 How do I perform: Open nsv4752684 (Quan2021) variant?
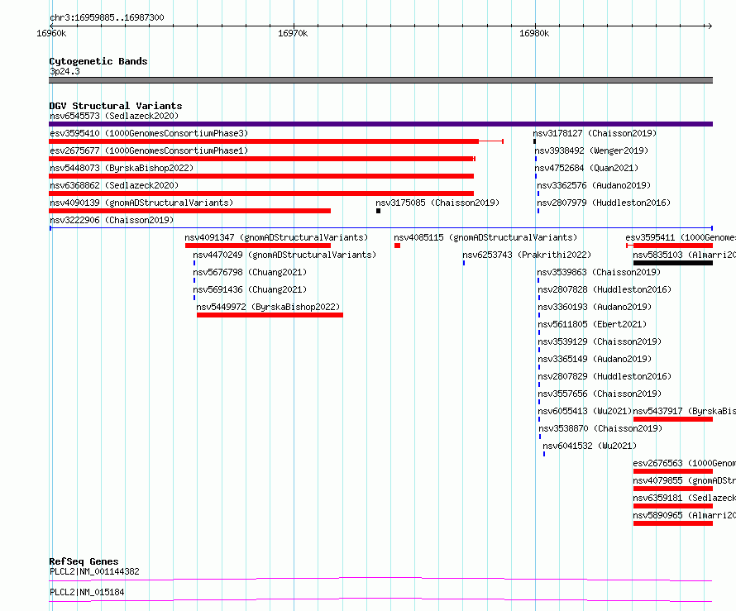(x=587, y=168)
